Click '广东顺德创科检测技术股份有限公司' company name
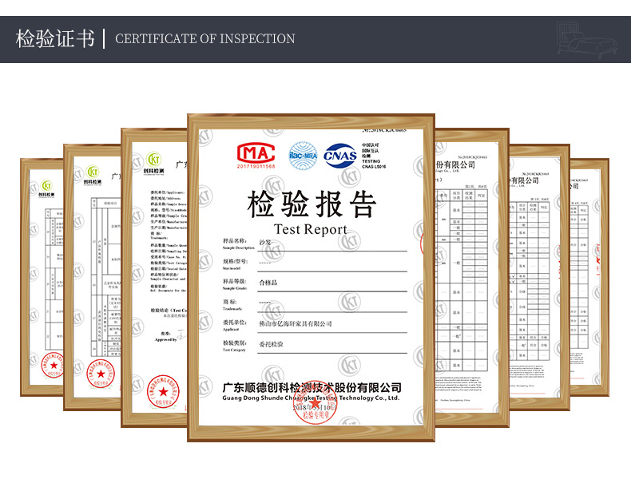The image size is (631, 495). tap(312, 388)
